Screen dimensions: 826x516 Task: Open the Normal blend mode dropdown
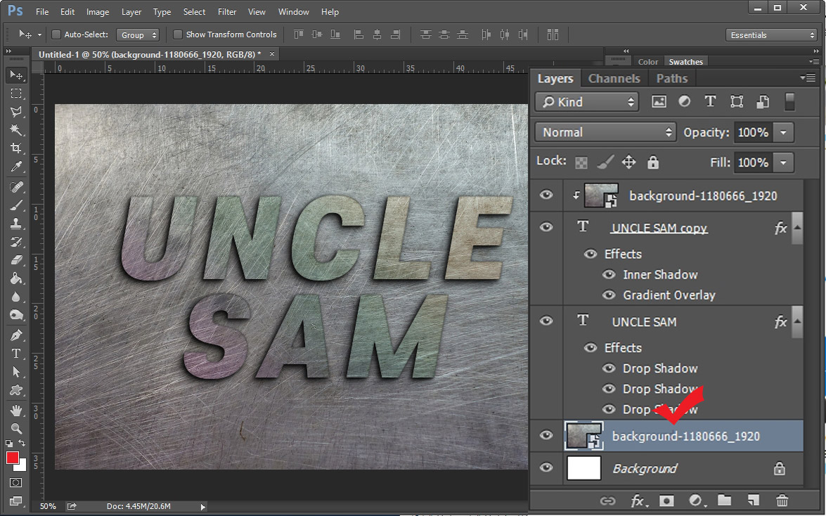point(605,132)
